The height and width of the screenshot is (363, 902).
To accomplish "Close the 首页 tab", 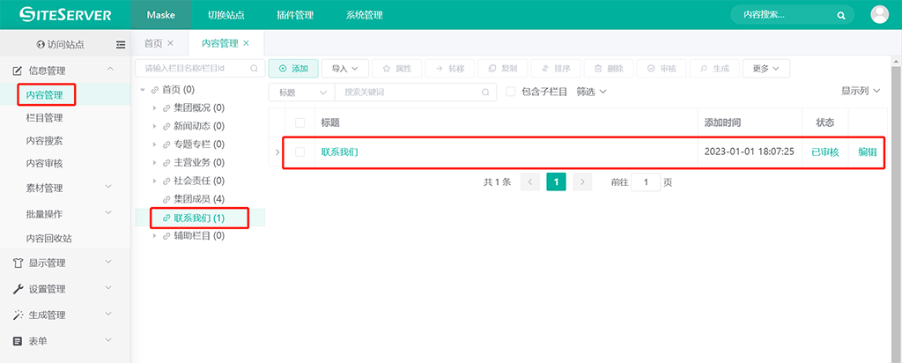I will (x=170, y=43).
